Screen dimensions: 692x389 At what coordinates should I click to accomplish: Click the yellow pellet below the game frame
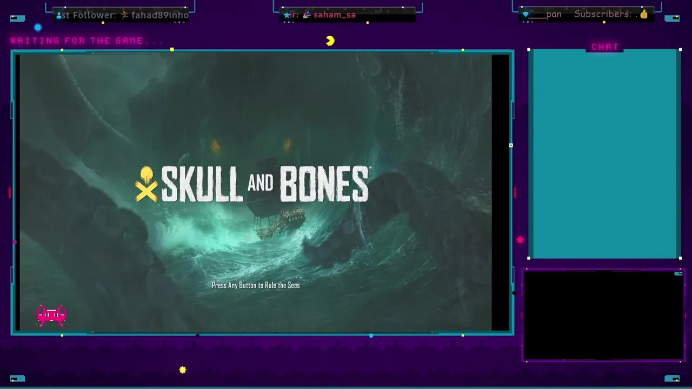point(183,370)
